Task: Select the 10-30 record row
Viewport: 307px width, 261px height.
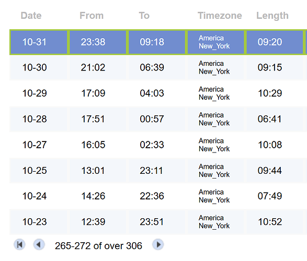Action: coord(158,67)
